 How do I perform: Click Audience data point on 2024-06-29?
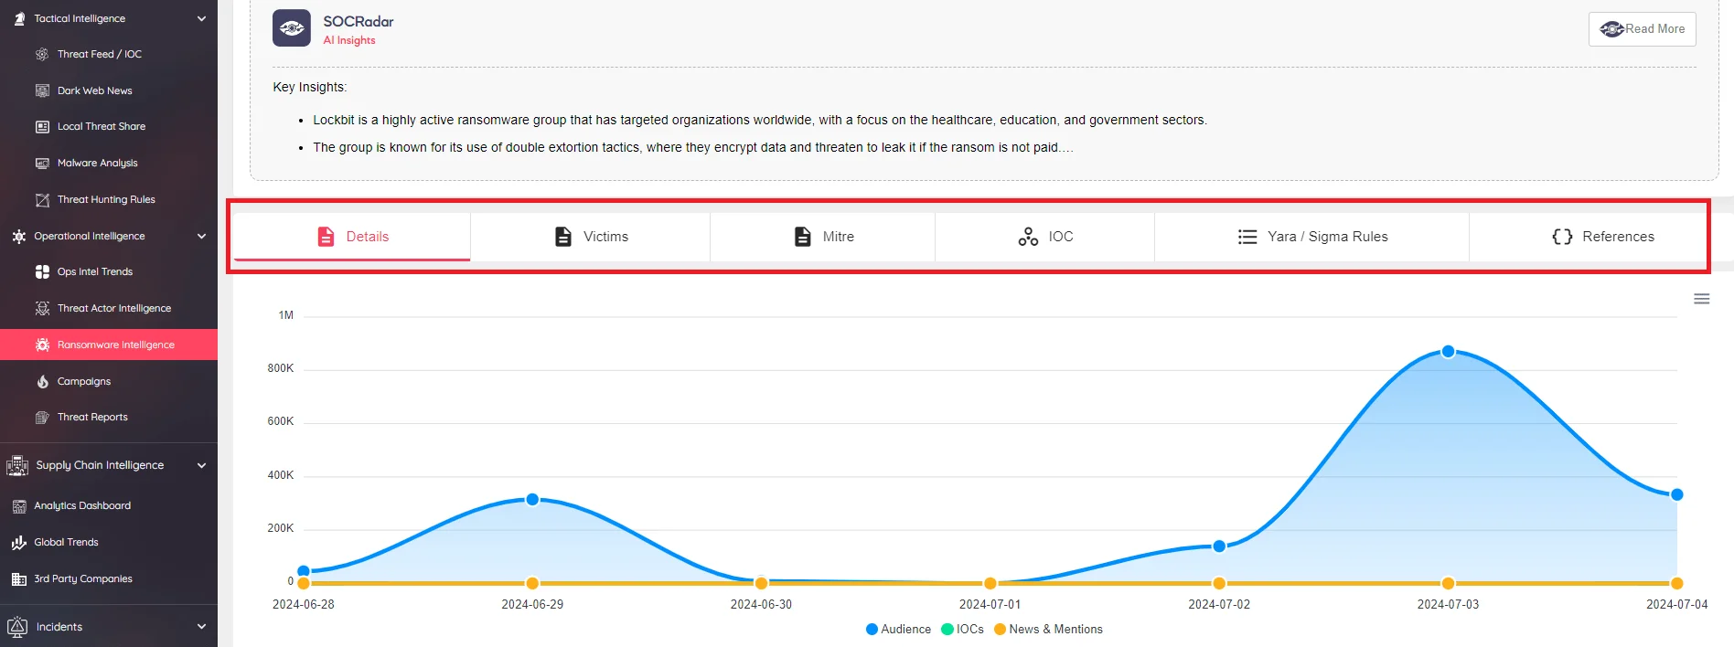coord(532,500)
